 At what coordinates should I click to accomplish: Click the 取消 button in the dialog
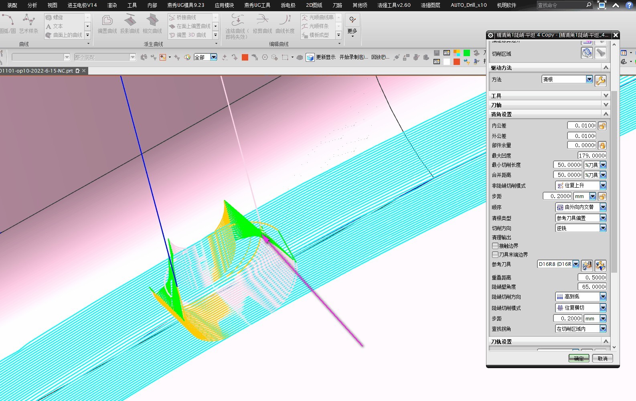click(x=602, y=358)
